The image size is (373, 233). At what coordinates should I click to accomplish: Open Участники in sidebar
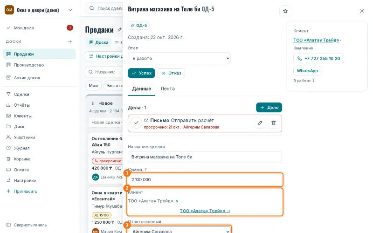[39, 137]
